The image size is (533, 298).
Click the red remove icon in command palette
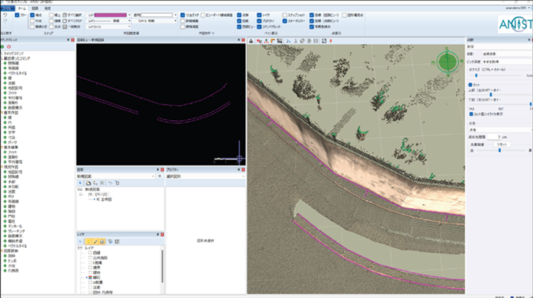pos(9,47)
